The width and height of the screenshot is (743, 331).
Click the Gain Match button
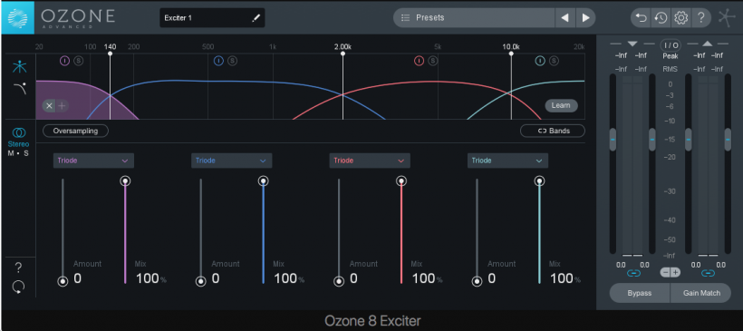coord(701,293)
